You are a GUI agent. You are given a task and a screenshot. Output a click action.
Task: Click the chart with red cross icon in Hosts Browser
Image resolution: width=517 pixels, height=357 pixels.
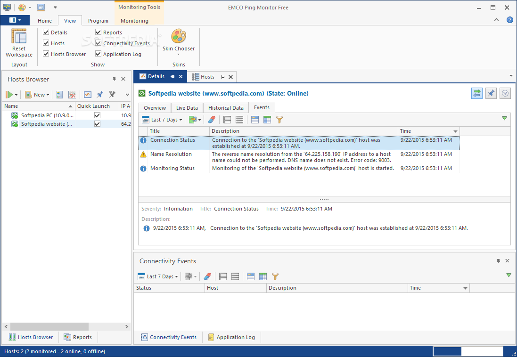click(72, 95)
